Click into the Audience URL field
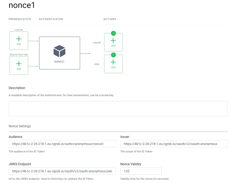231x183 pixels. tap(62, 144)
